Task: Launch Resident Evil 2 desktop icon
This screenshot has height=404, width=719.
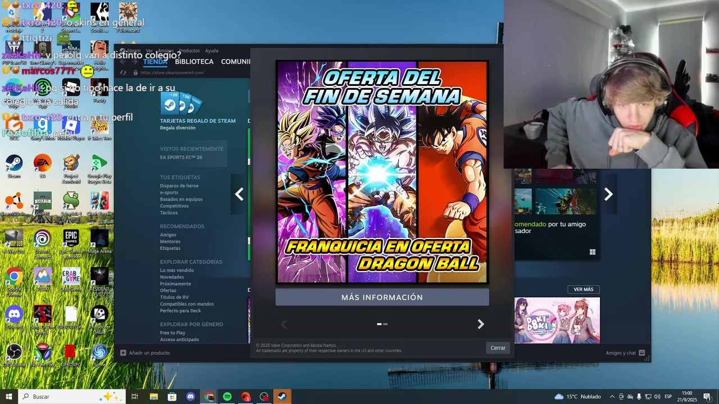Action: point(99,281)
